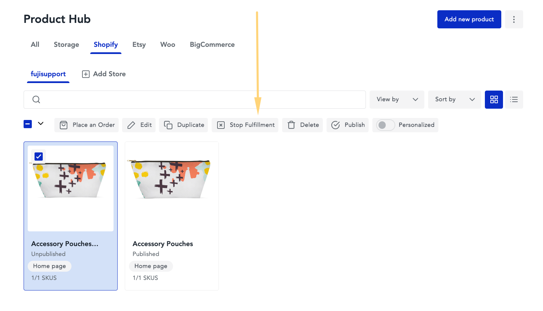Click Home page tag on published card

click(151, 266)
